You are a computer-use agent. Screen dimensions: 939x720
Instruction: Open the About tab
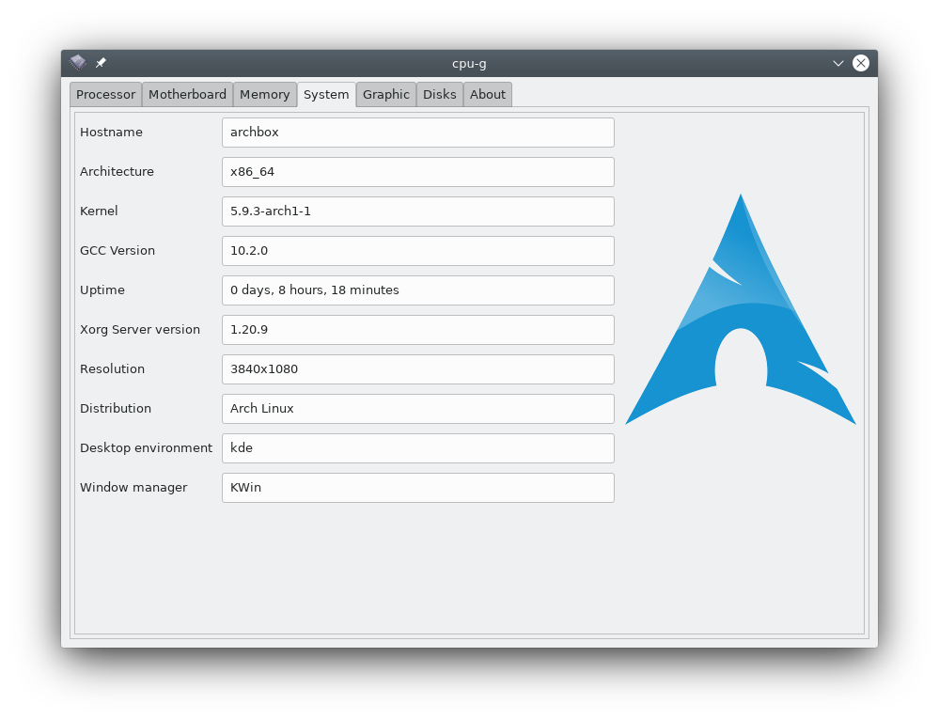(488, 95)
